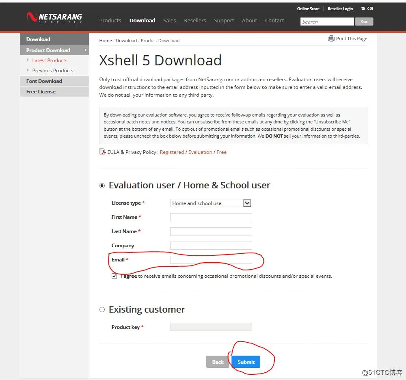This screenshot has height=380, width=406.
Task: Click into the Search box
Action: (327, 22)
